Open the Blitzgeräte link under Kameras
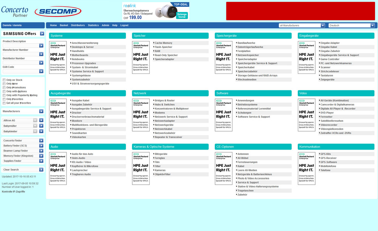This screenshot has width=378, height=231. pos(161,154)
